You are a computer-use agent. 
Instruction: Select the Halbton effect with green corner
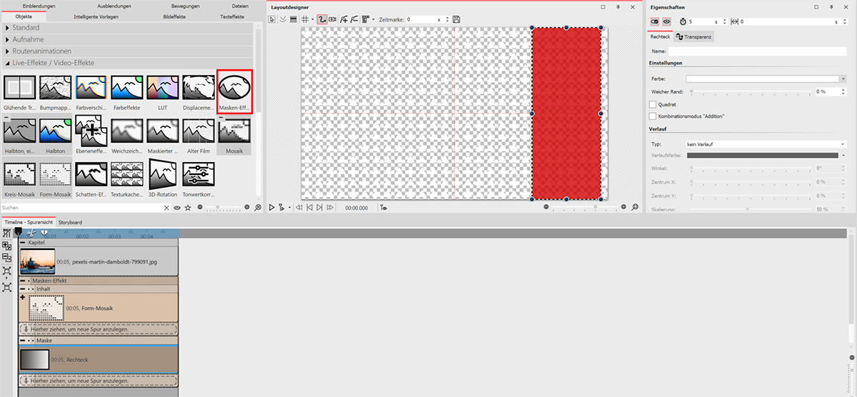[x=56, y=131]
